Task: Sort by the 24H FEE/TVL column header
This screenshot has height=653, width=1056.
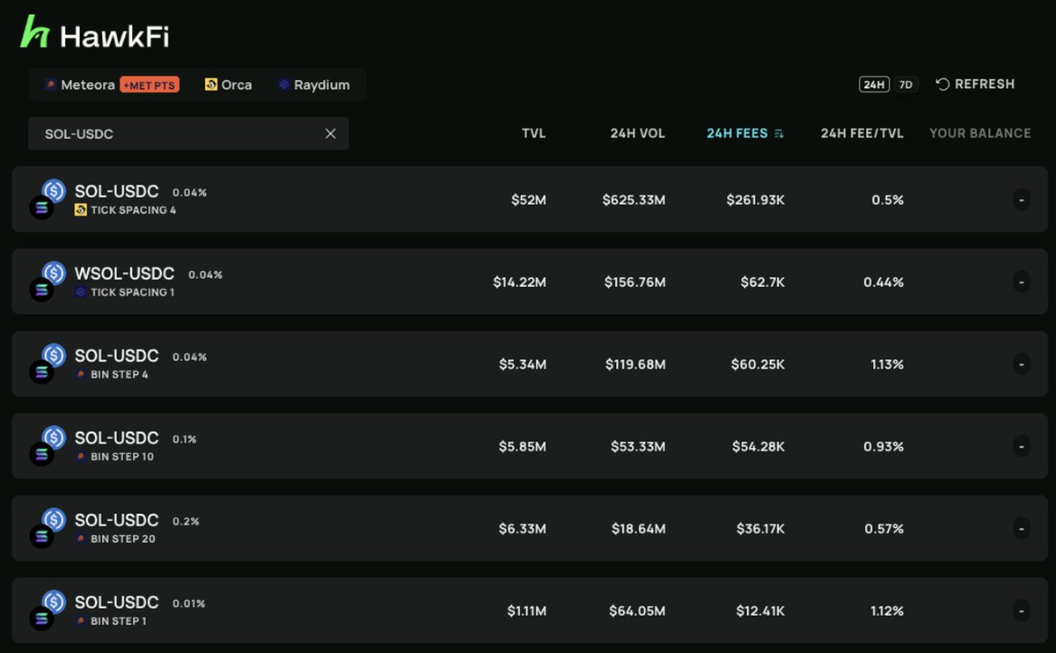Action: [862, 134]
